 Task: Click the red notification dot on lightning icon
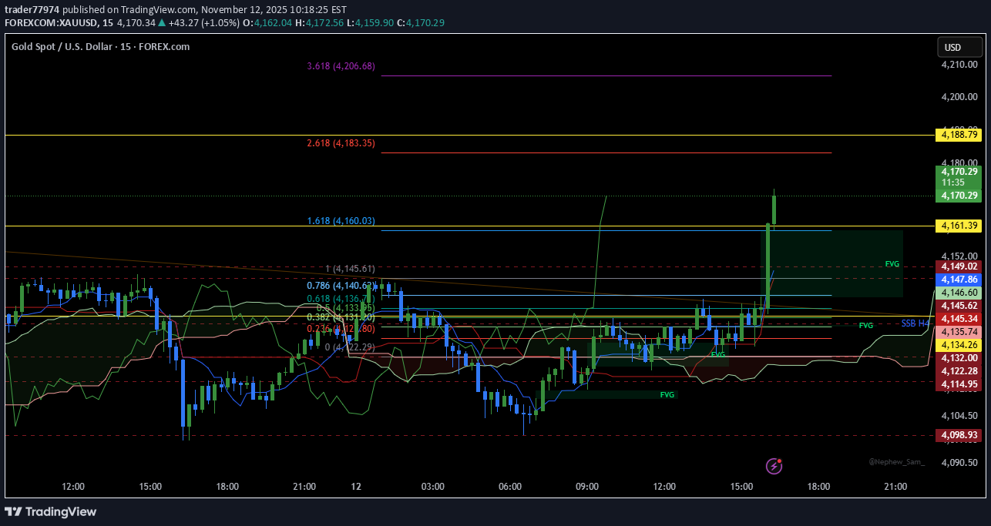(781, 460)
